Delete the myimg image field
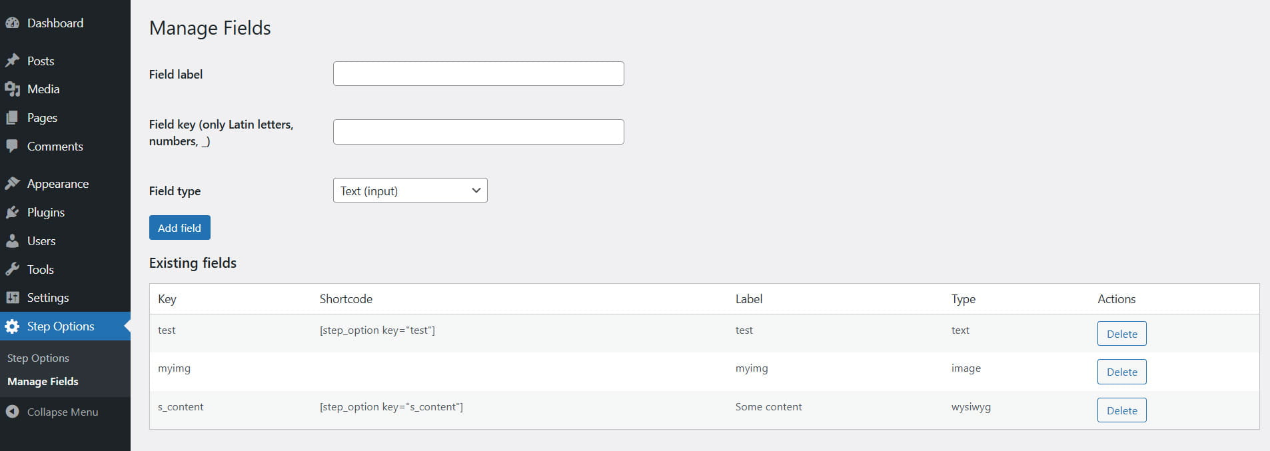Image resolution: width=1270 pixels, height=451 pixels. (x=1121, y=372)
